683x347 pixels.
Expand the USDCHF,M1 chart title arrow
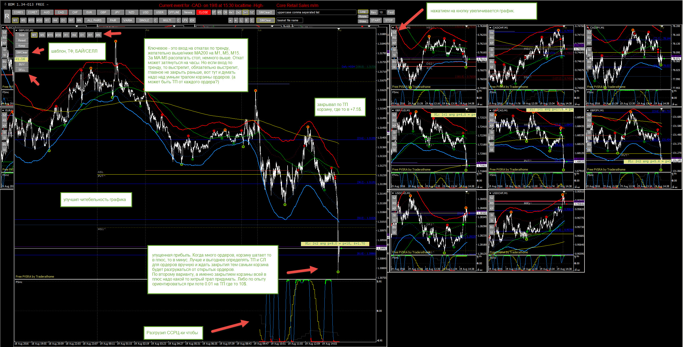(490, 193)
